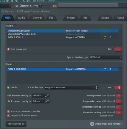This screenshot has height=129, width=127.
Task: Close the Settings window
Action: coord(126,11)
